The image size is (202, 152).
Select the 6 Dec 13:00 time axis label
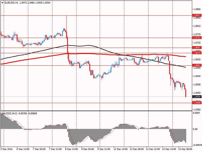pyautogui.click(x=23, y=149)
